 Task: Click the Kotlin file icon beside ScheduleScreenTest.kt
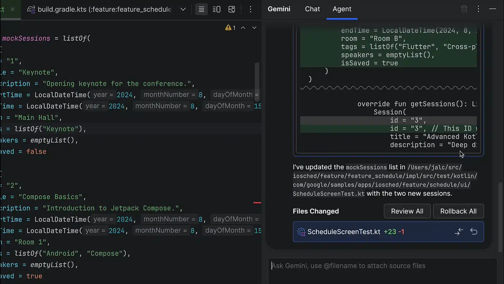click(x=301, y=232)
